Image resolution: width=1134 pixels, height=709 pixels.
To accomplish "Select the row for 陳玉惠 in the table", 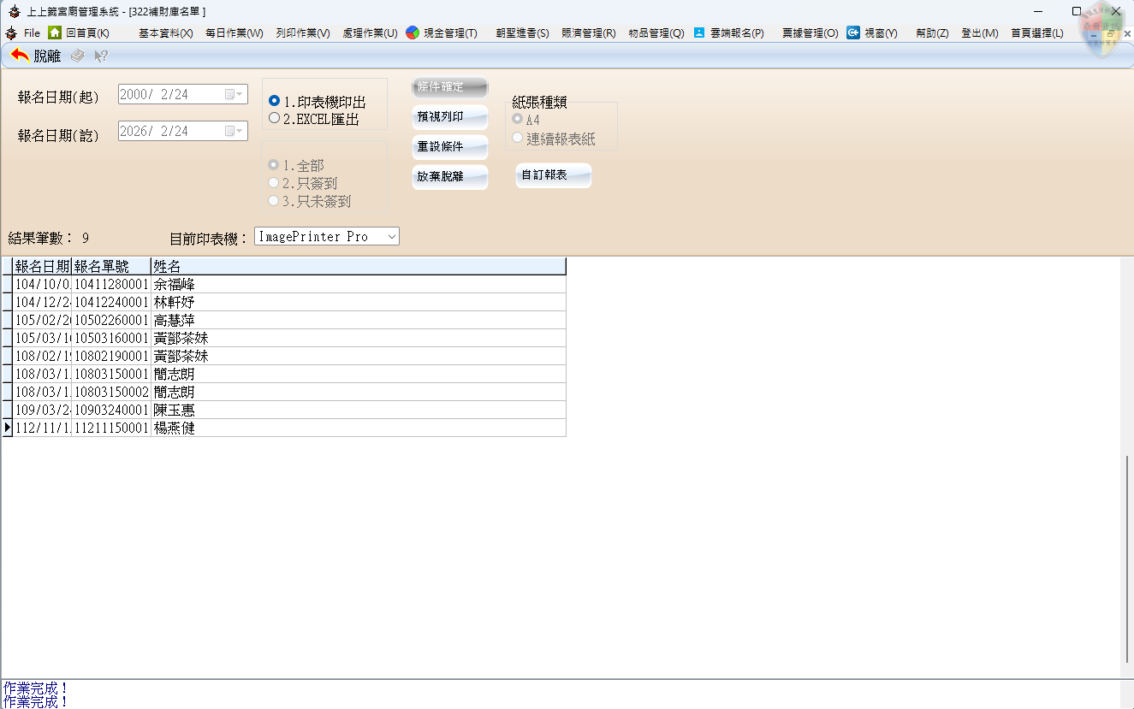I will pyautogui.click(x=175, y=410).
